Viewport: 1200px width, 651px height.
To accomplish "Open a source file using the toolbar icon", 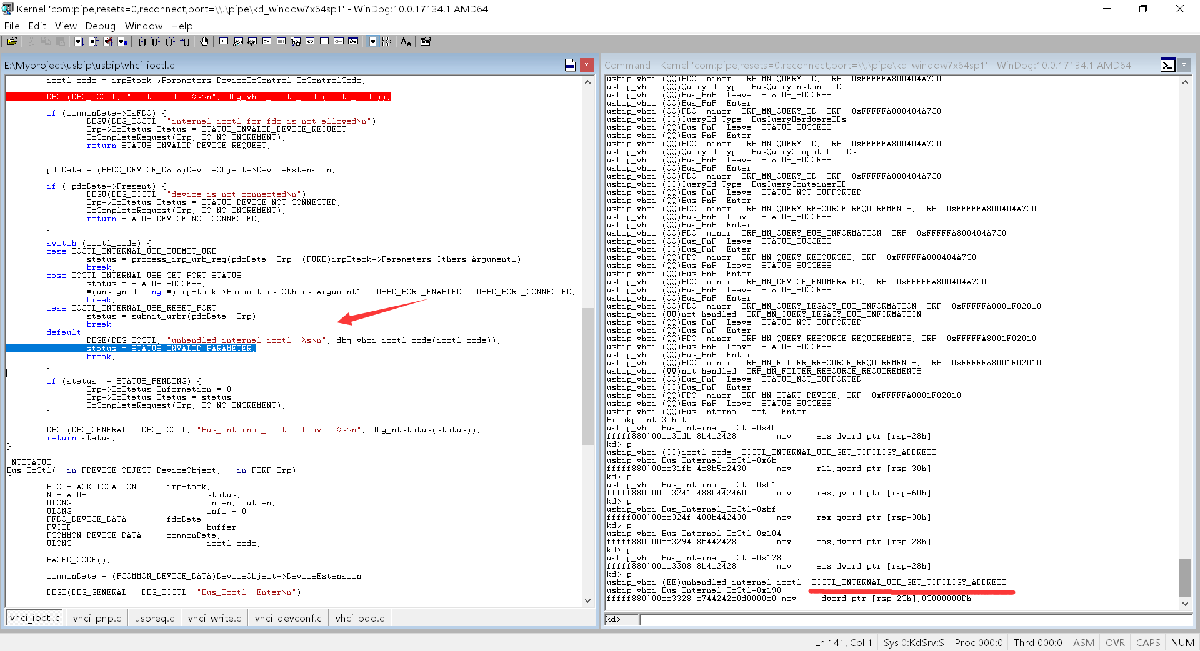I will [x=12, y=41].
